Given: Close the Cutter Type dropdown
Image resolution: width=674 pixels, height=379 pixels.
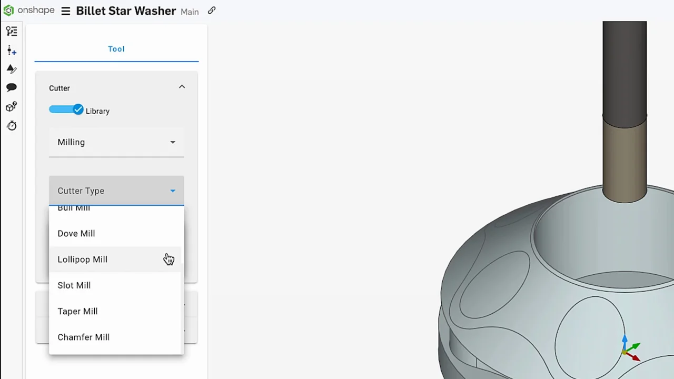Looking at the screenshot, I should coord(116,191).
